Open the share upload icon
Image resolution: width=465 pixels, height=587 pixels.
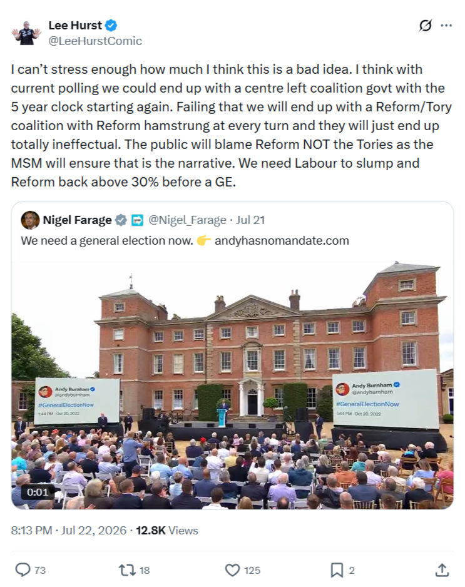[442, 569]
